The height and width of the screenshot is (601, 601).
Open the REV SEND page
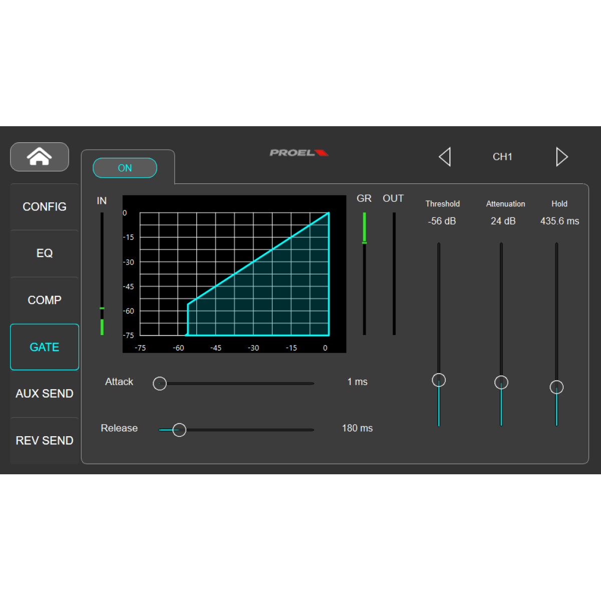click(x=44, y=440)
